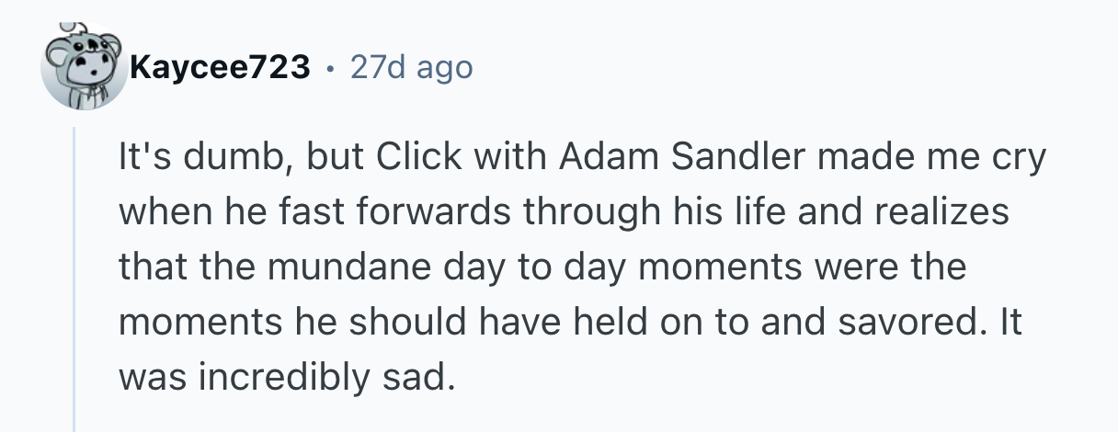Click the phrase was incredibly sad

point(286,376)
